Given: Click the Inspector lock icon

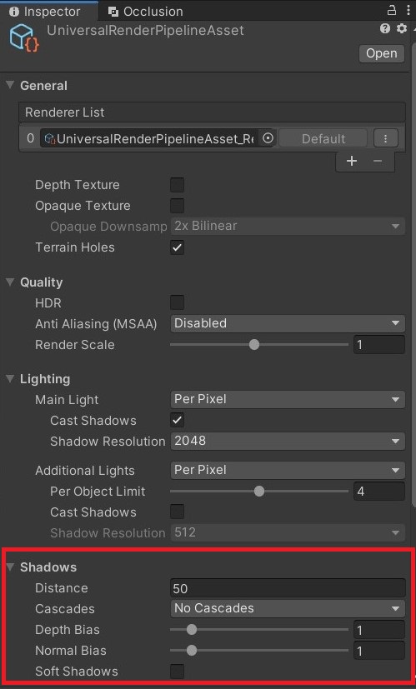Looking at the screenshot, I should click(x=391, y=10).
